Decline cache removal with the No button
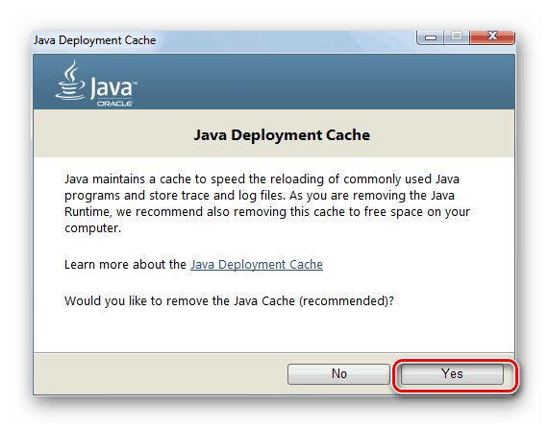The height and width of the screenshot is (428, 548). [338, 374]
